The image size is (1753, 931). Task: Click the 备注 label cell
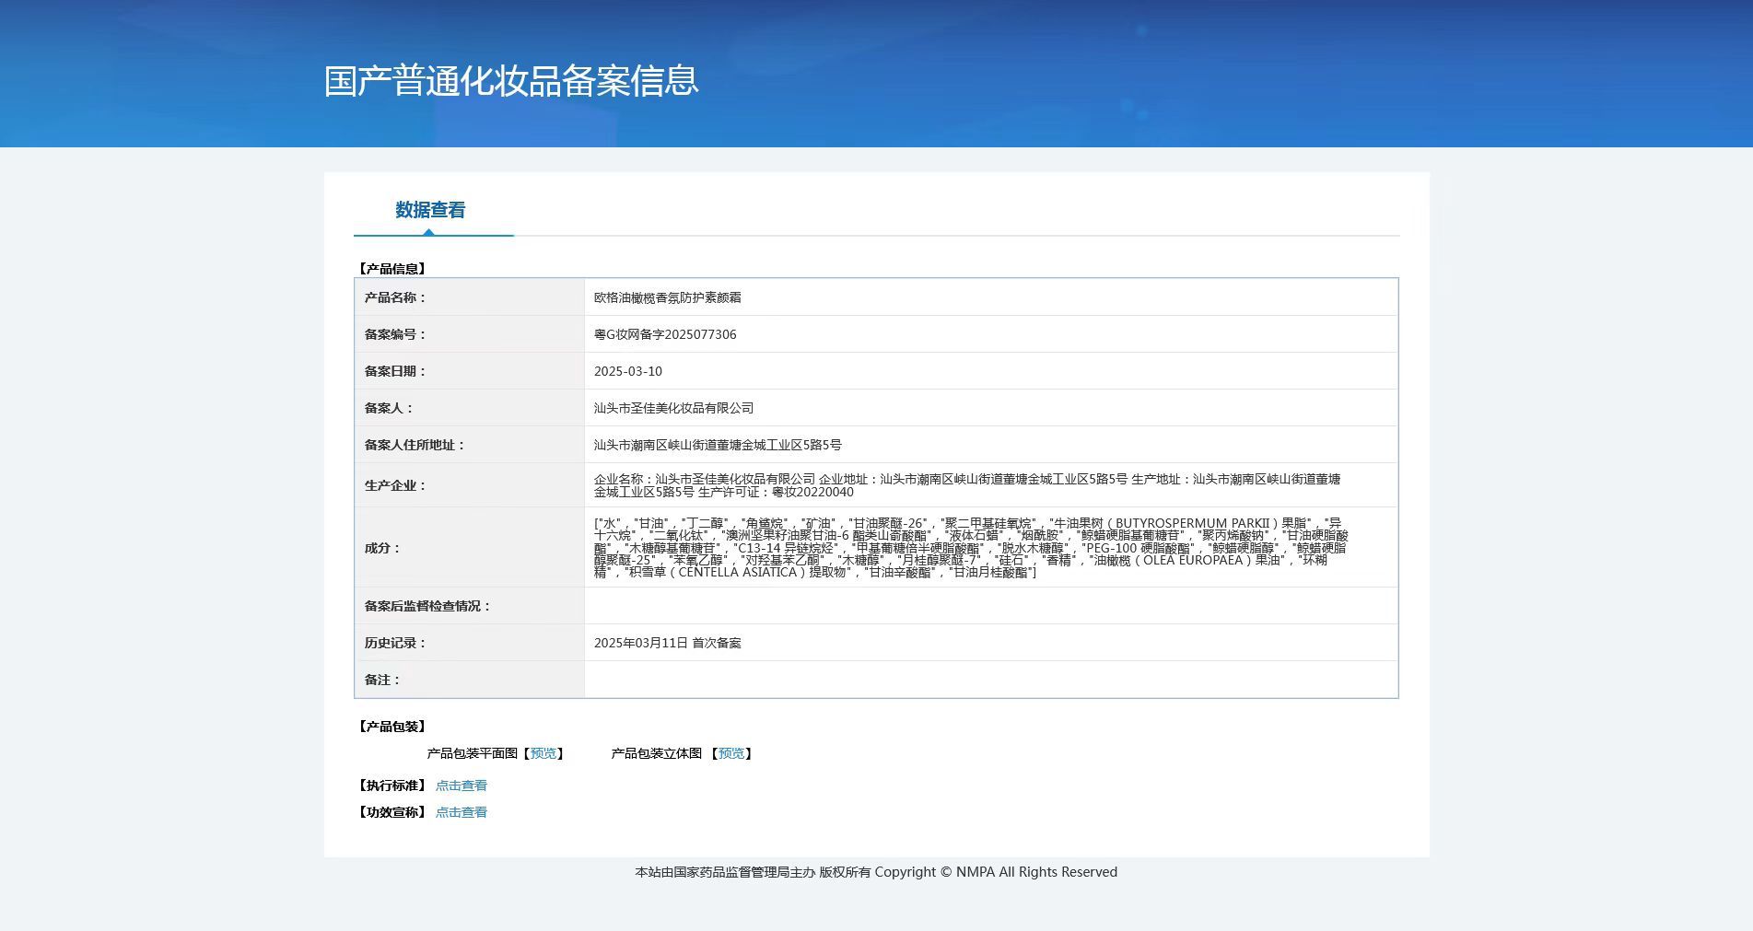[x=470, y=680]
